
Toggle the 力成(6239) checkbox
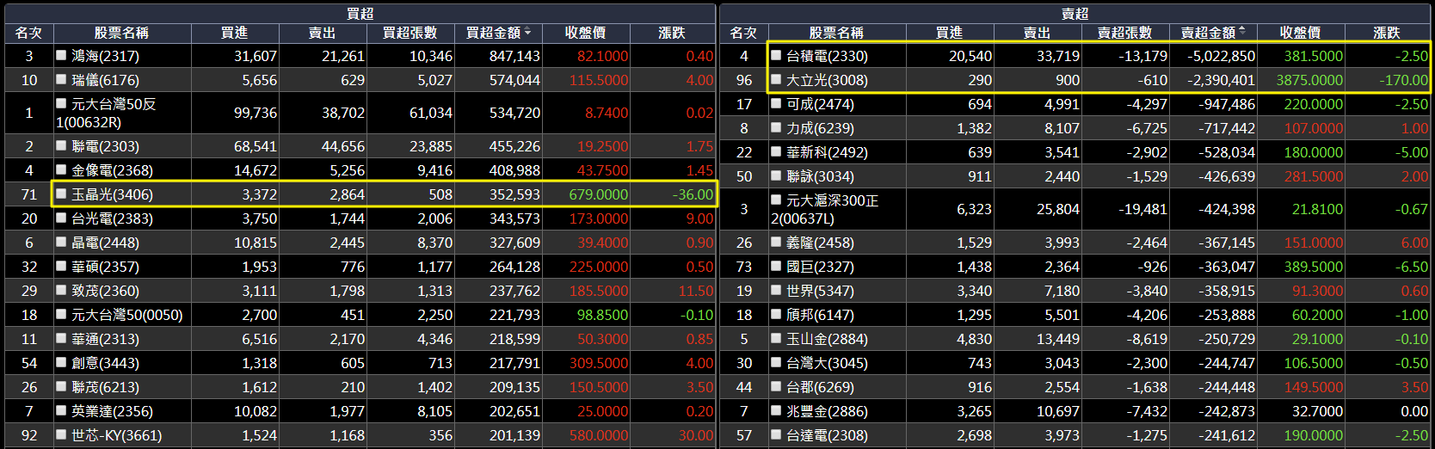pos(776,127)
